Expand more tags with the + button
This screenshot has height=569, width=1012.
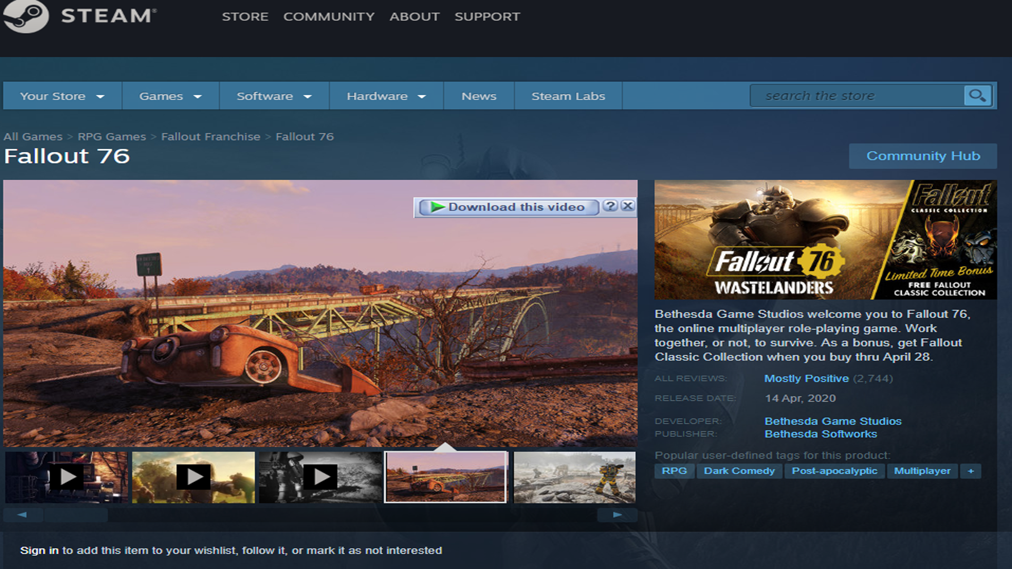[x=970, y=471]
